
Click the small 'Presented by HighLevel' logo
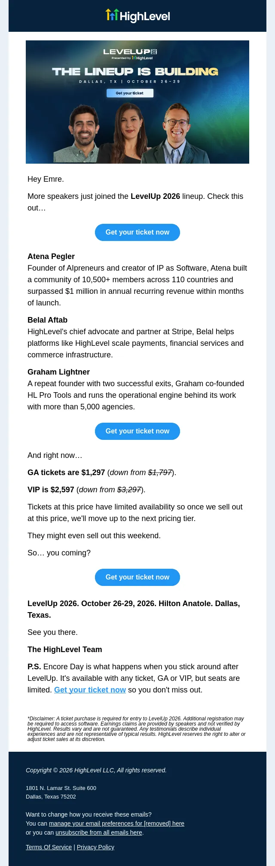tap(132, 58)
